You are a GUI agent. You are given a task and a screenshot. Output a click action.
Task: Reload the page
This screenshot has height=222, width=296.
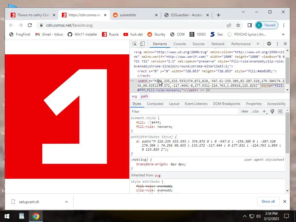click(30, 25)
